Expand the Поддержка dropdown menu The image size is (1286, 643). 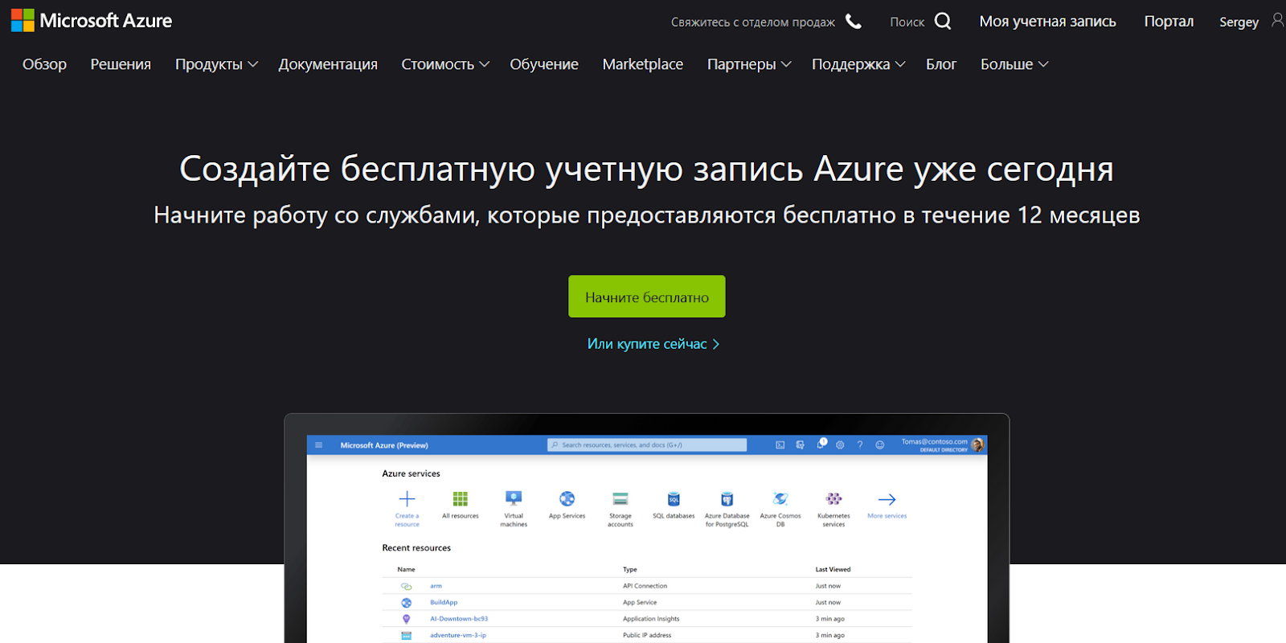[x=858, y=64]
